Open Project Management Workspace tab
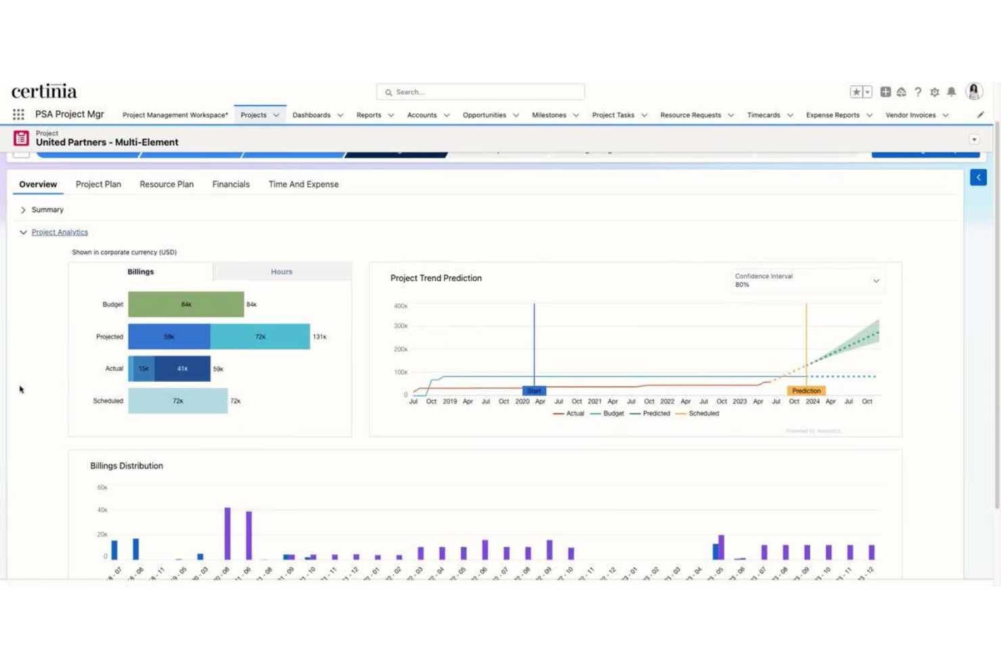Viewport: 1001px width, 668px height. point(175,115)
